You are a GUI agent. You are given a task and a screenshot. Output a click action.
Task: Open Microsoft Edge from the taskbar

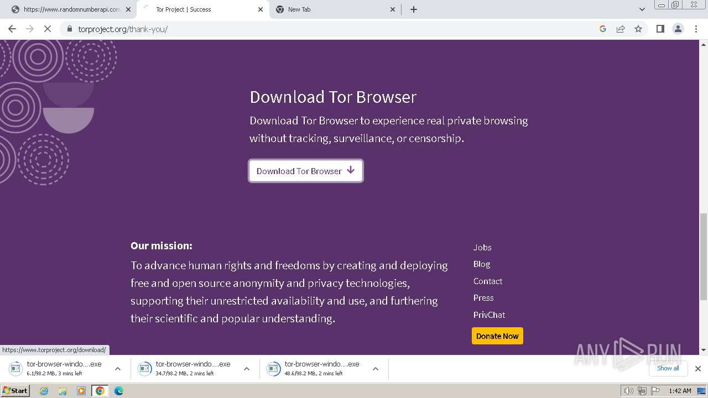click(119, 391)
